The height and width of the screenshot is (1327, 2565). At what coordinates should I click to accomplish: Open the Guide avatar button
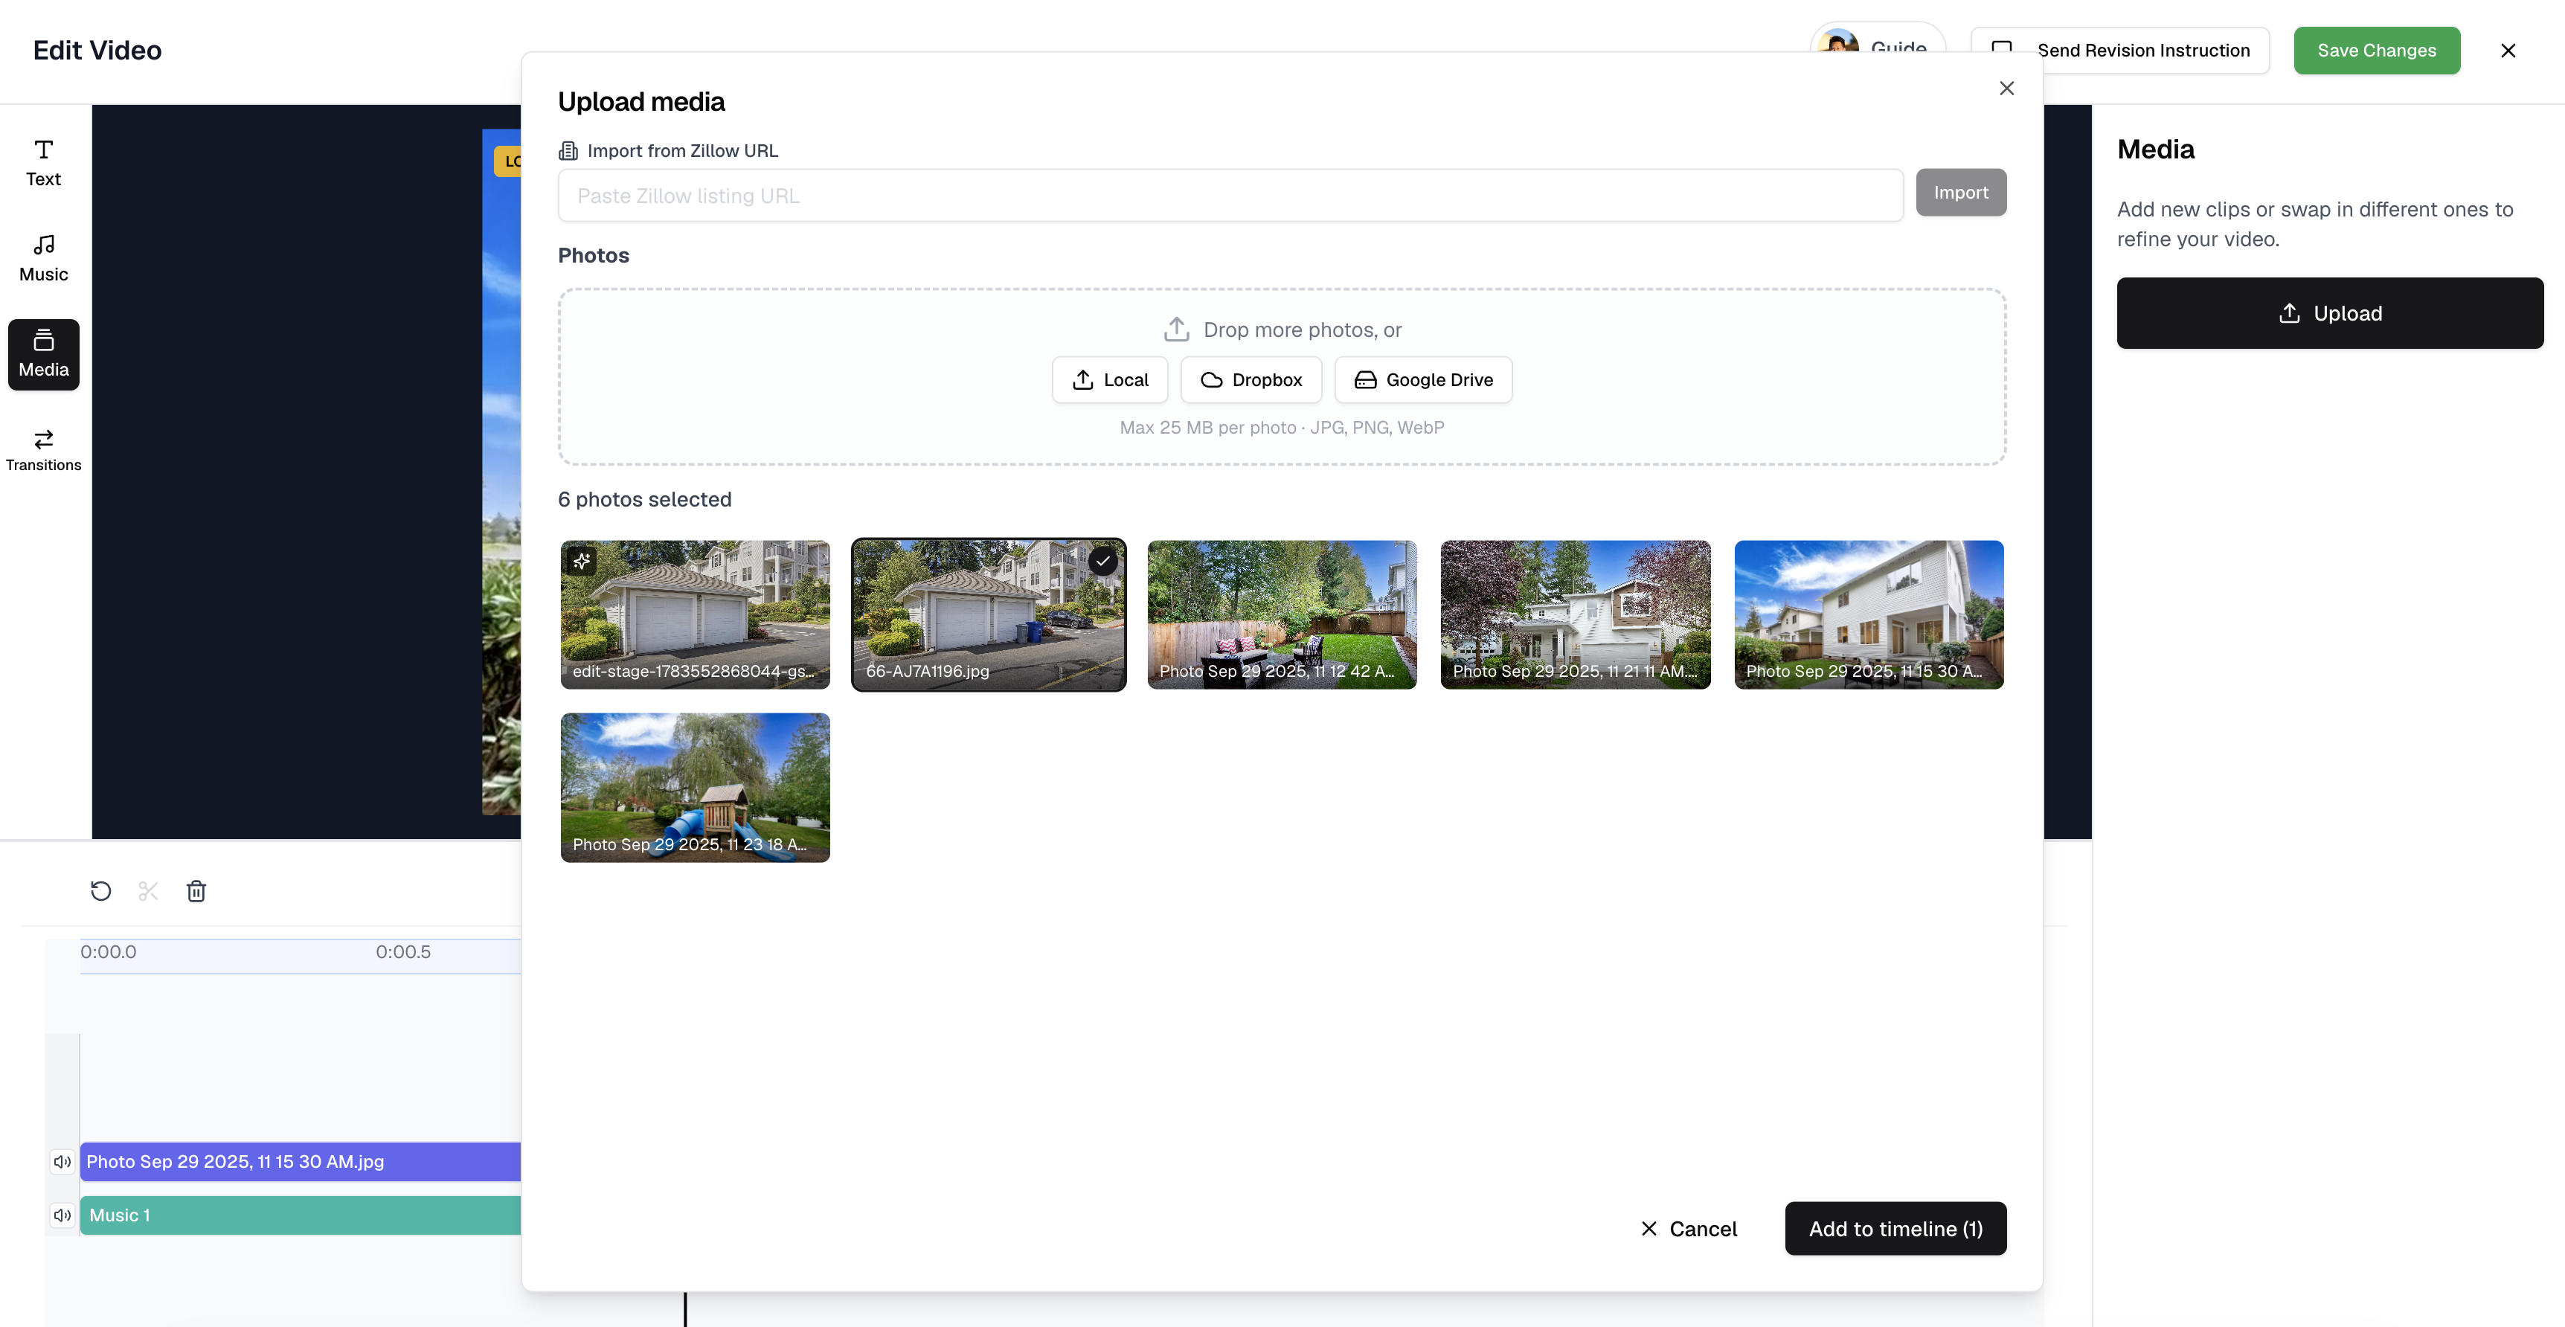1878,40
